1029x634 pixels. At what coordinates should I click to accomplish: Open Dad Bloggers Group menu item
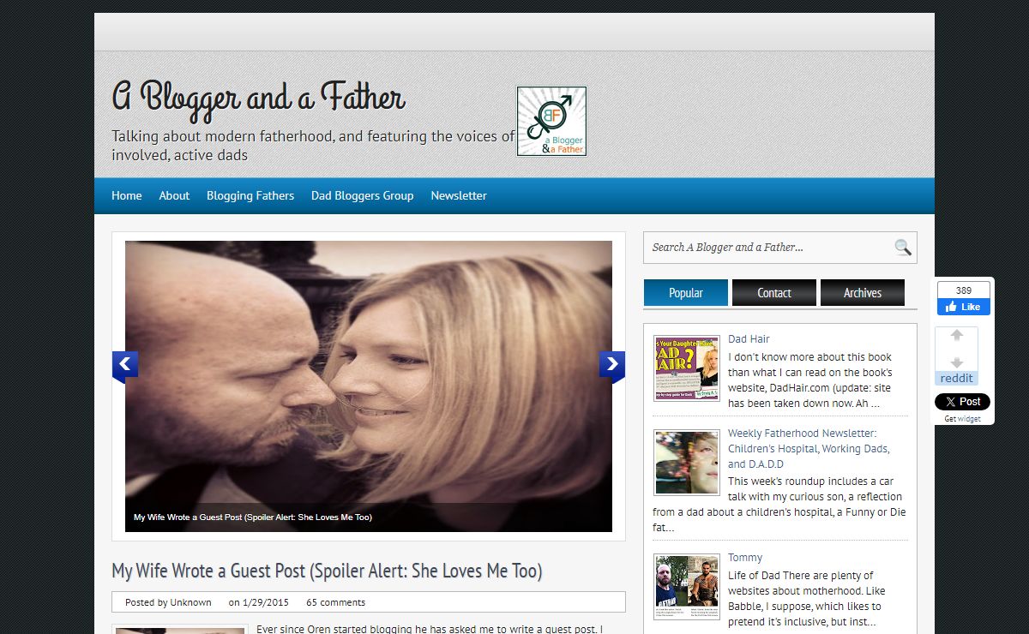click(362, 195)
